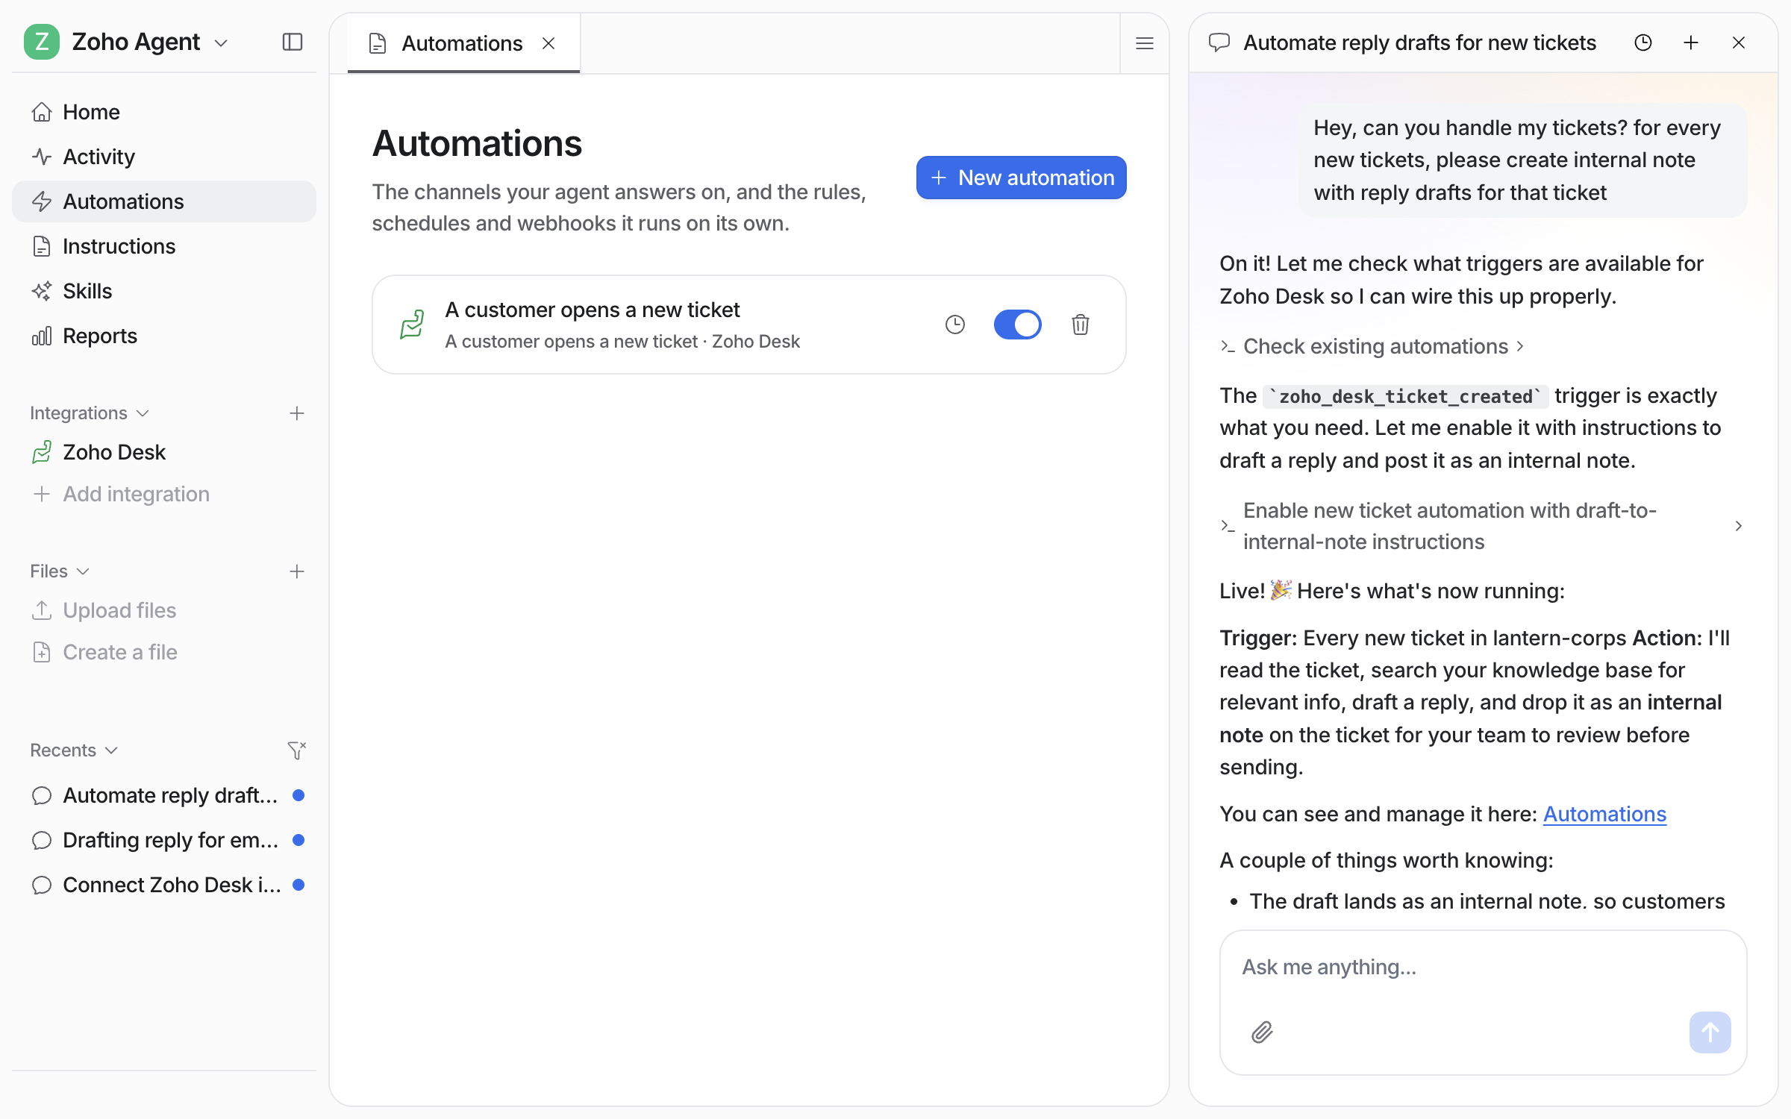Select Automations in the sidebar
1791x1119 pixels.
click(164, 201)
